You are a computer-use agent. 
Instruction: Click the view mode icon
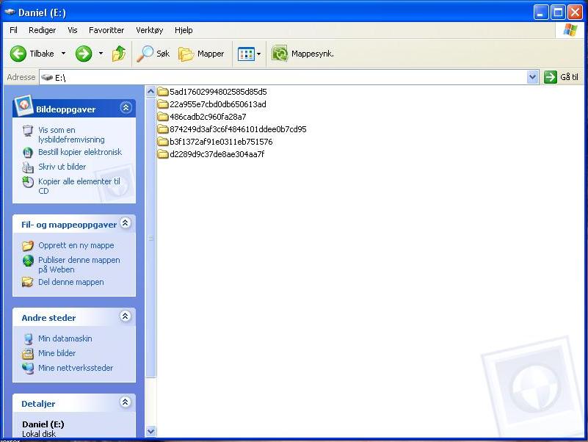click(246, 54)
